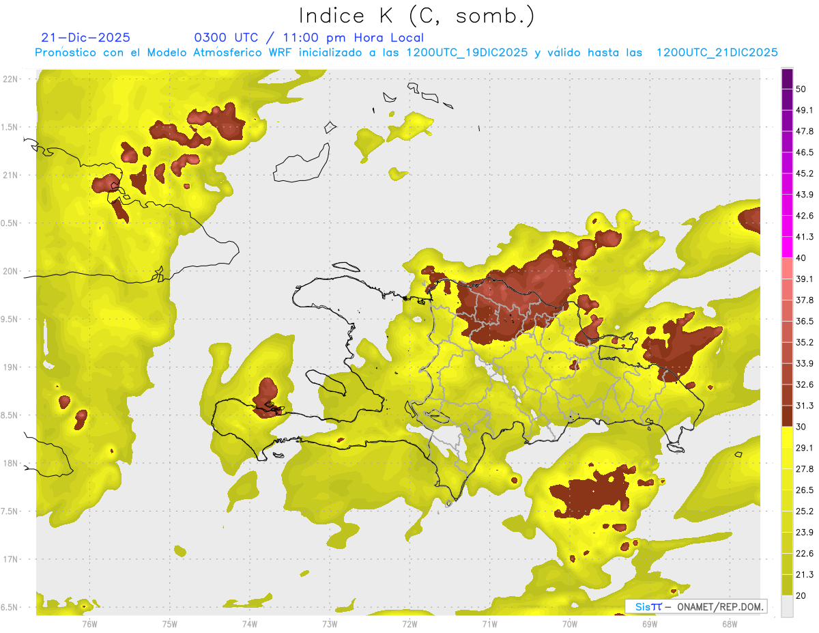Click the colorbar label "37.8"
This screenshot has height=633, width=819.
point(805,300)
